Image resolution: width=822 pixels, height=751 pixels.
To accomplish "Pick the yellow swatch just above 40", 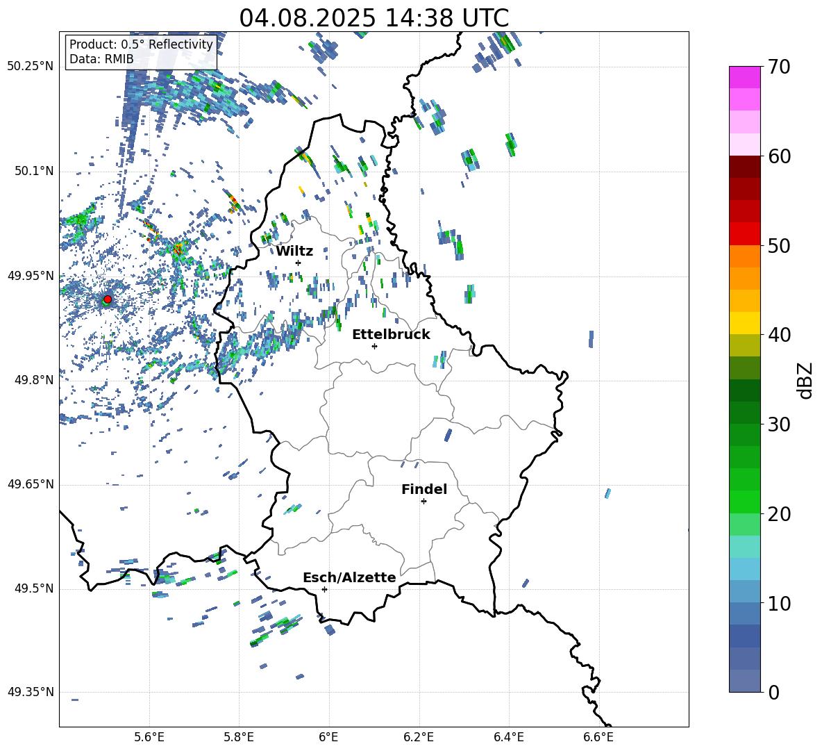I will click(744, 323).
